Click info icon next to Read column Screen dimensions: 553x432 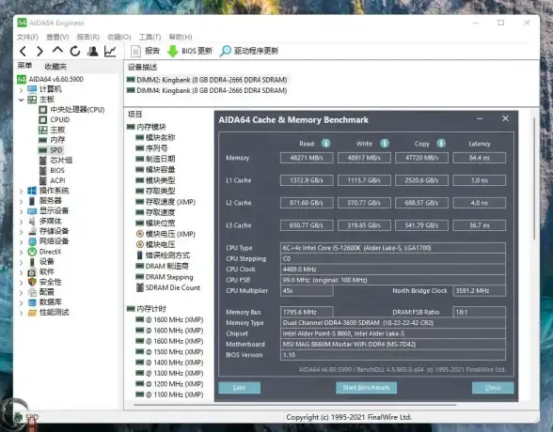click(325, 144)
